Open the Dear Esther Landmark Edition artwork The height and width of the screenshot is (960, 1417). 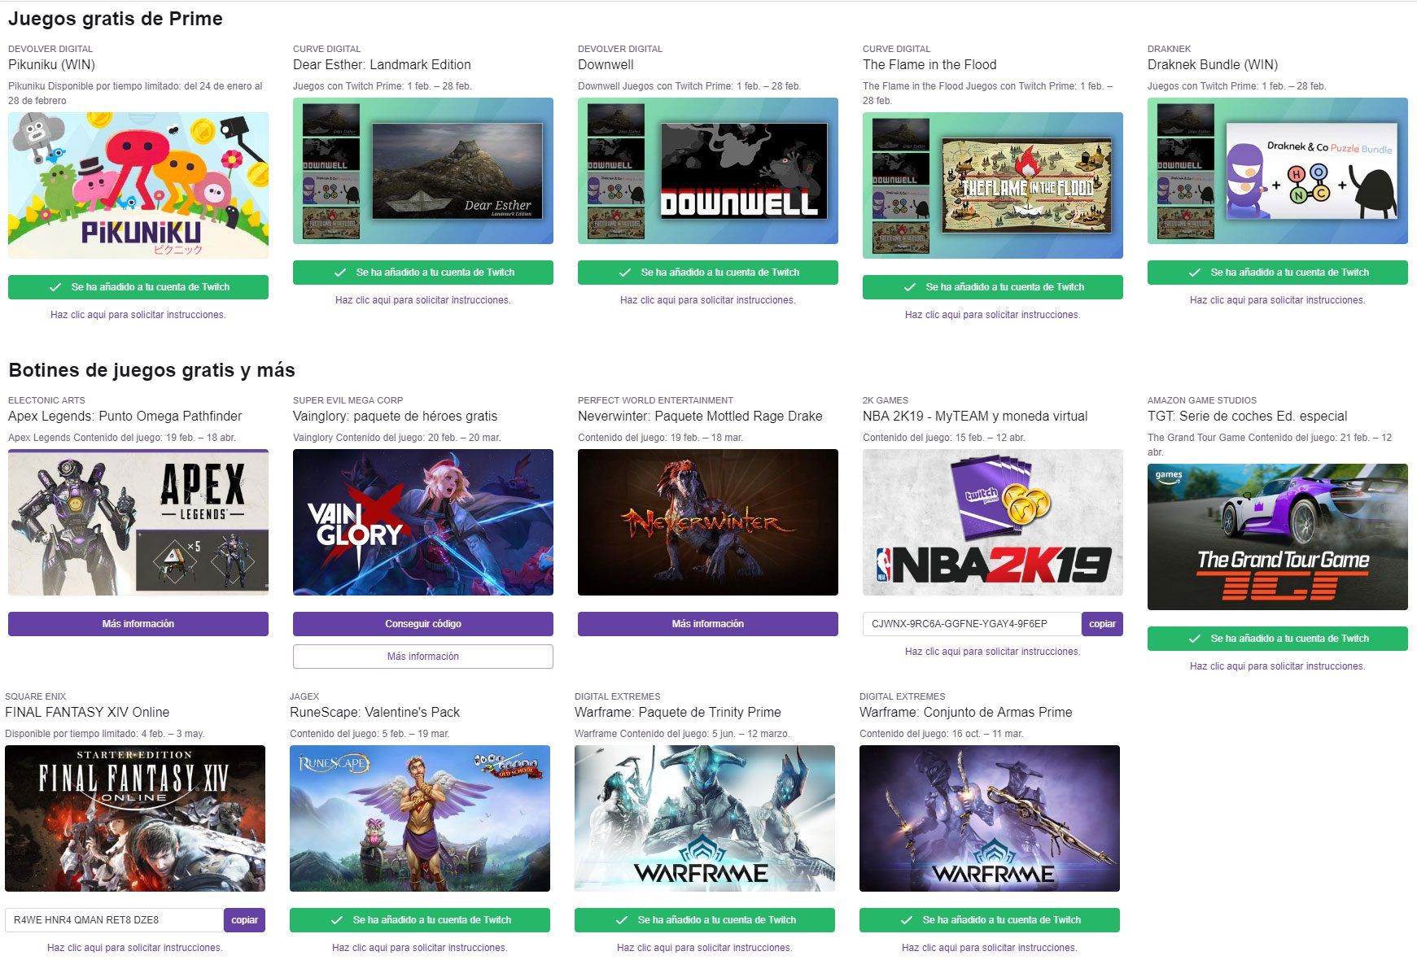tap(423, 171)
